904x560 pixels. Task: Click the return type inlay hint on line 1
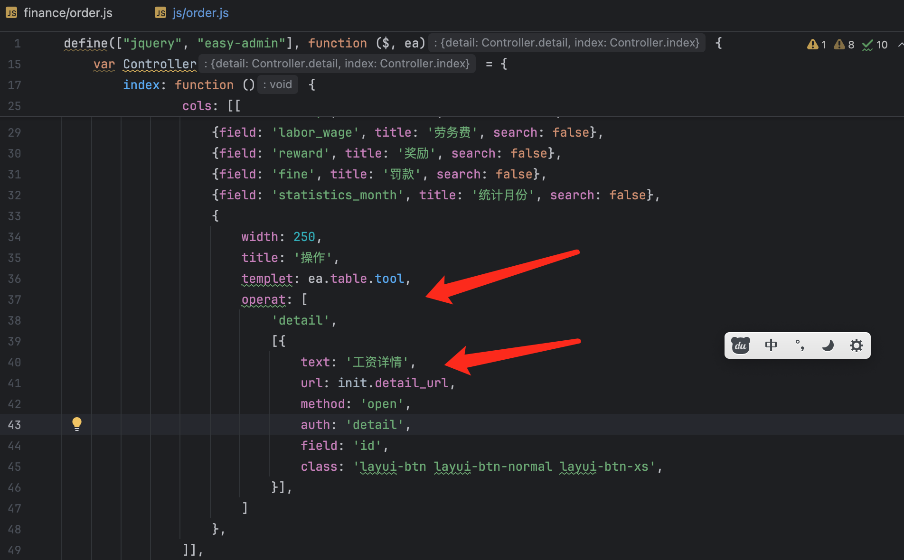click(567, 43)
